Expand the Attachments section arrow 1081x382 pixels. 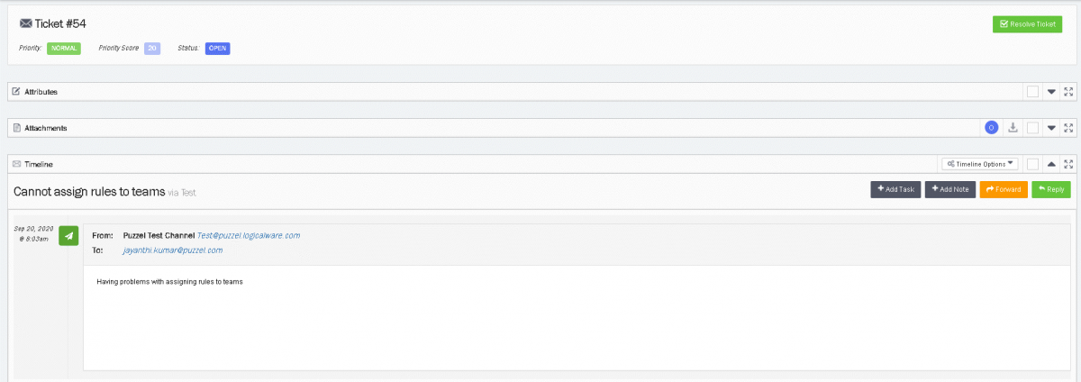(1051, 128)
